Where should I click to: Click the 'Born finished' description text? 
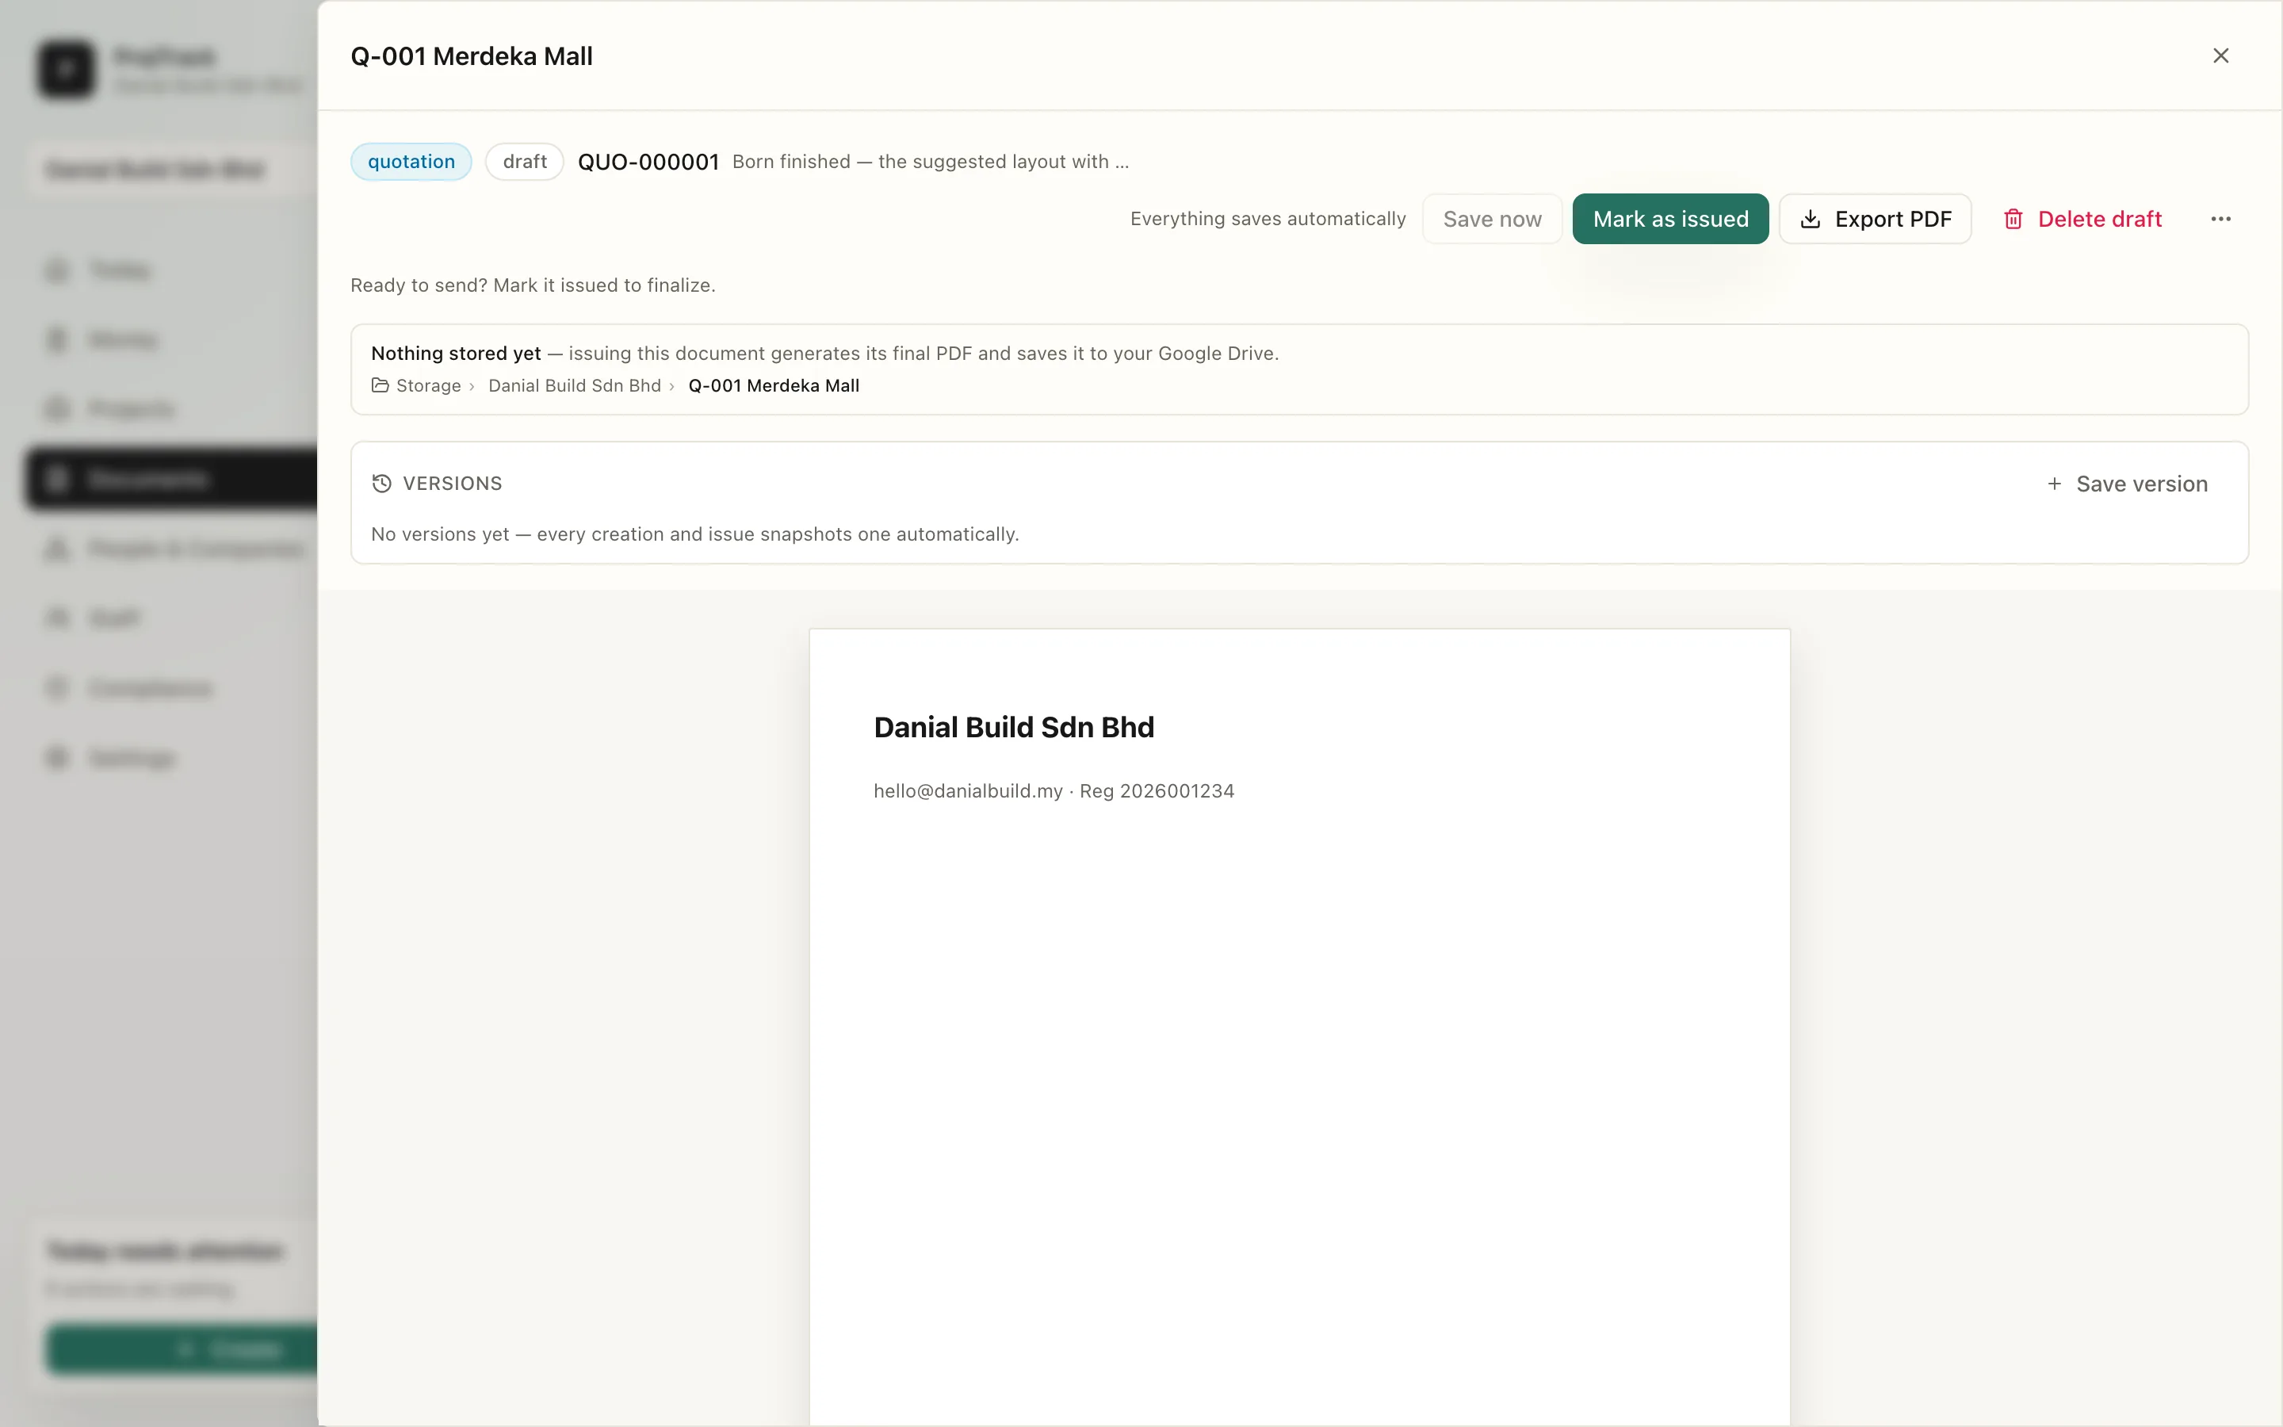[x=930, y=162]
